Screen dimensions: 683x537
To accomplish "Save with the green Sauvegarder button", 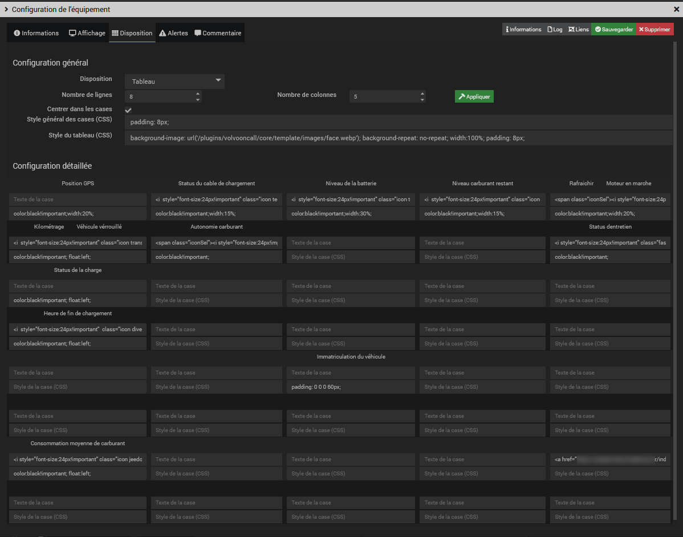I will click(614, 29).
